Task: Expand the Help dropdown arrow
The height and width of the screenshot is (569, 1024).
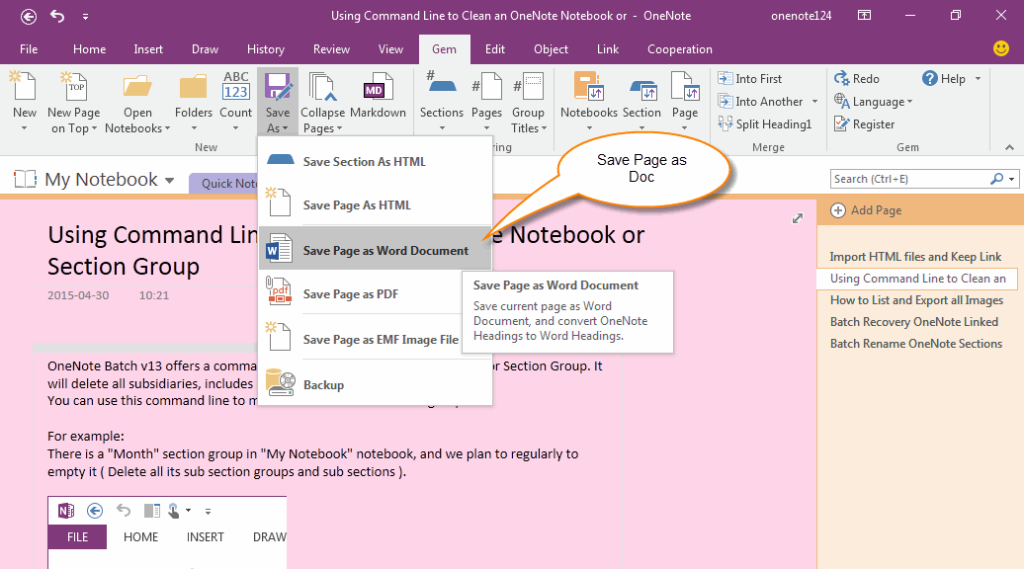Action: pyautogui.click(x=978, y=78)
